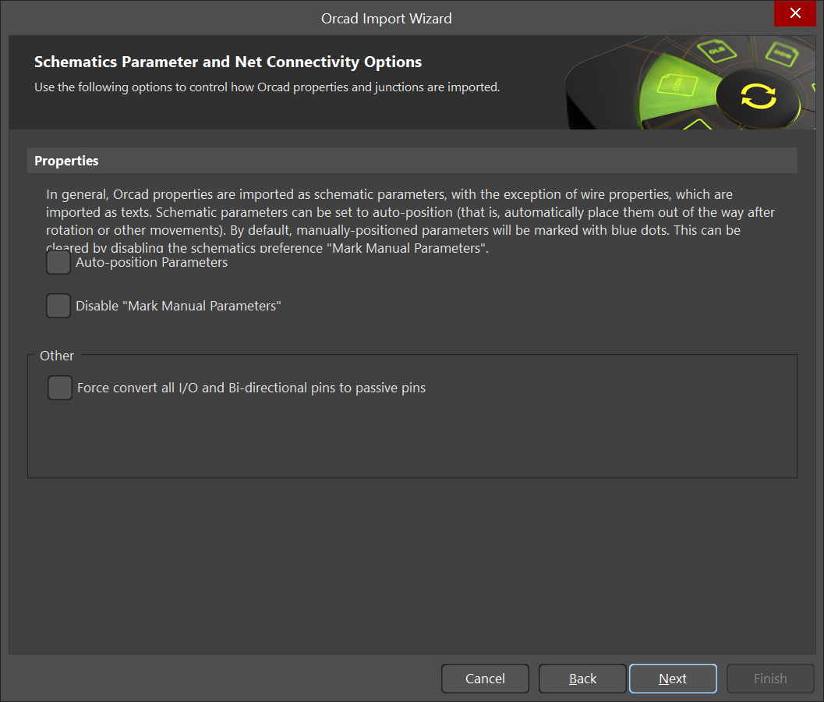Check Disable "Mark Manual Parameters"
The image size is (824, 702).
coord(58,305)
